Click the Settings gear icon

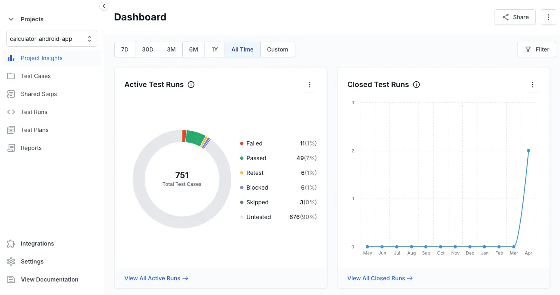(11, 261)
